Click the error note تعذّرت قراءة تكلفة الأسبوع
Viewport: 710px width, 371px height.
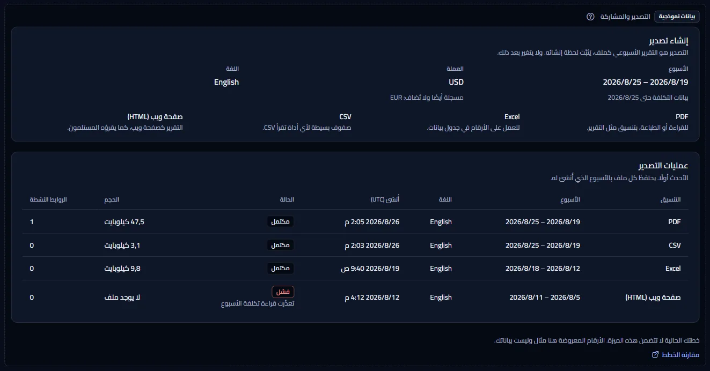258,303
